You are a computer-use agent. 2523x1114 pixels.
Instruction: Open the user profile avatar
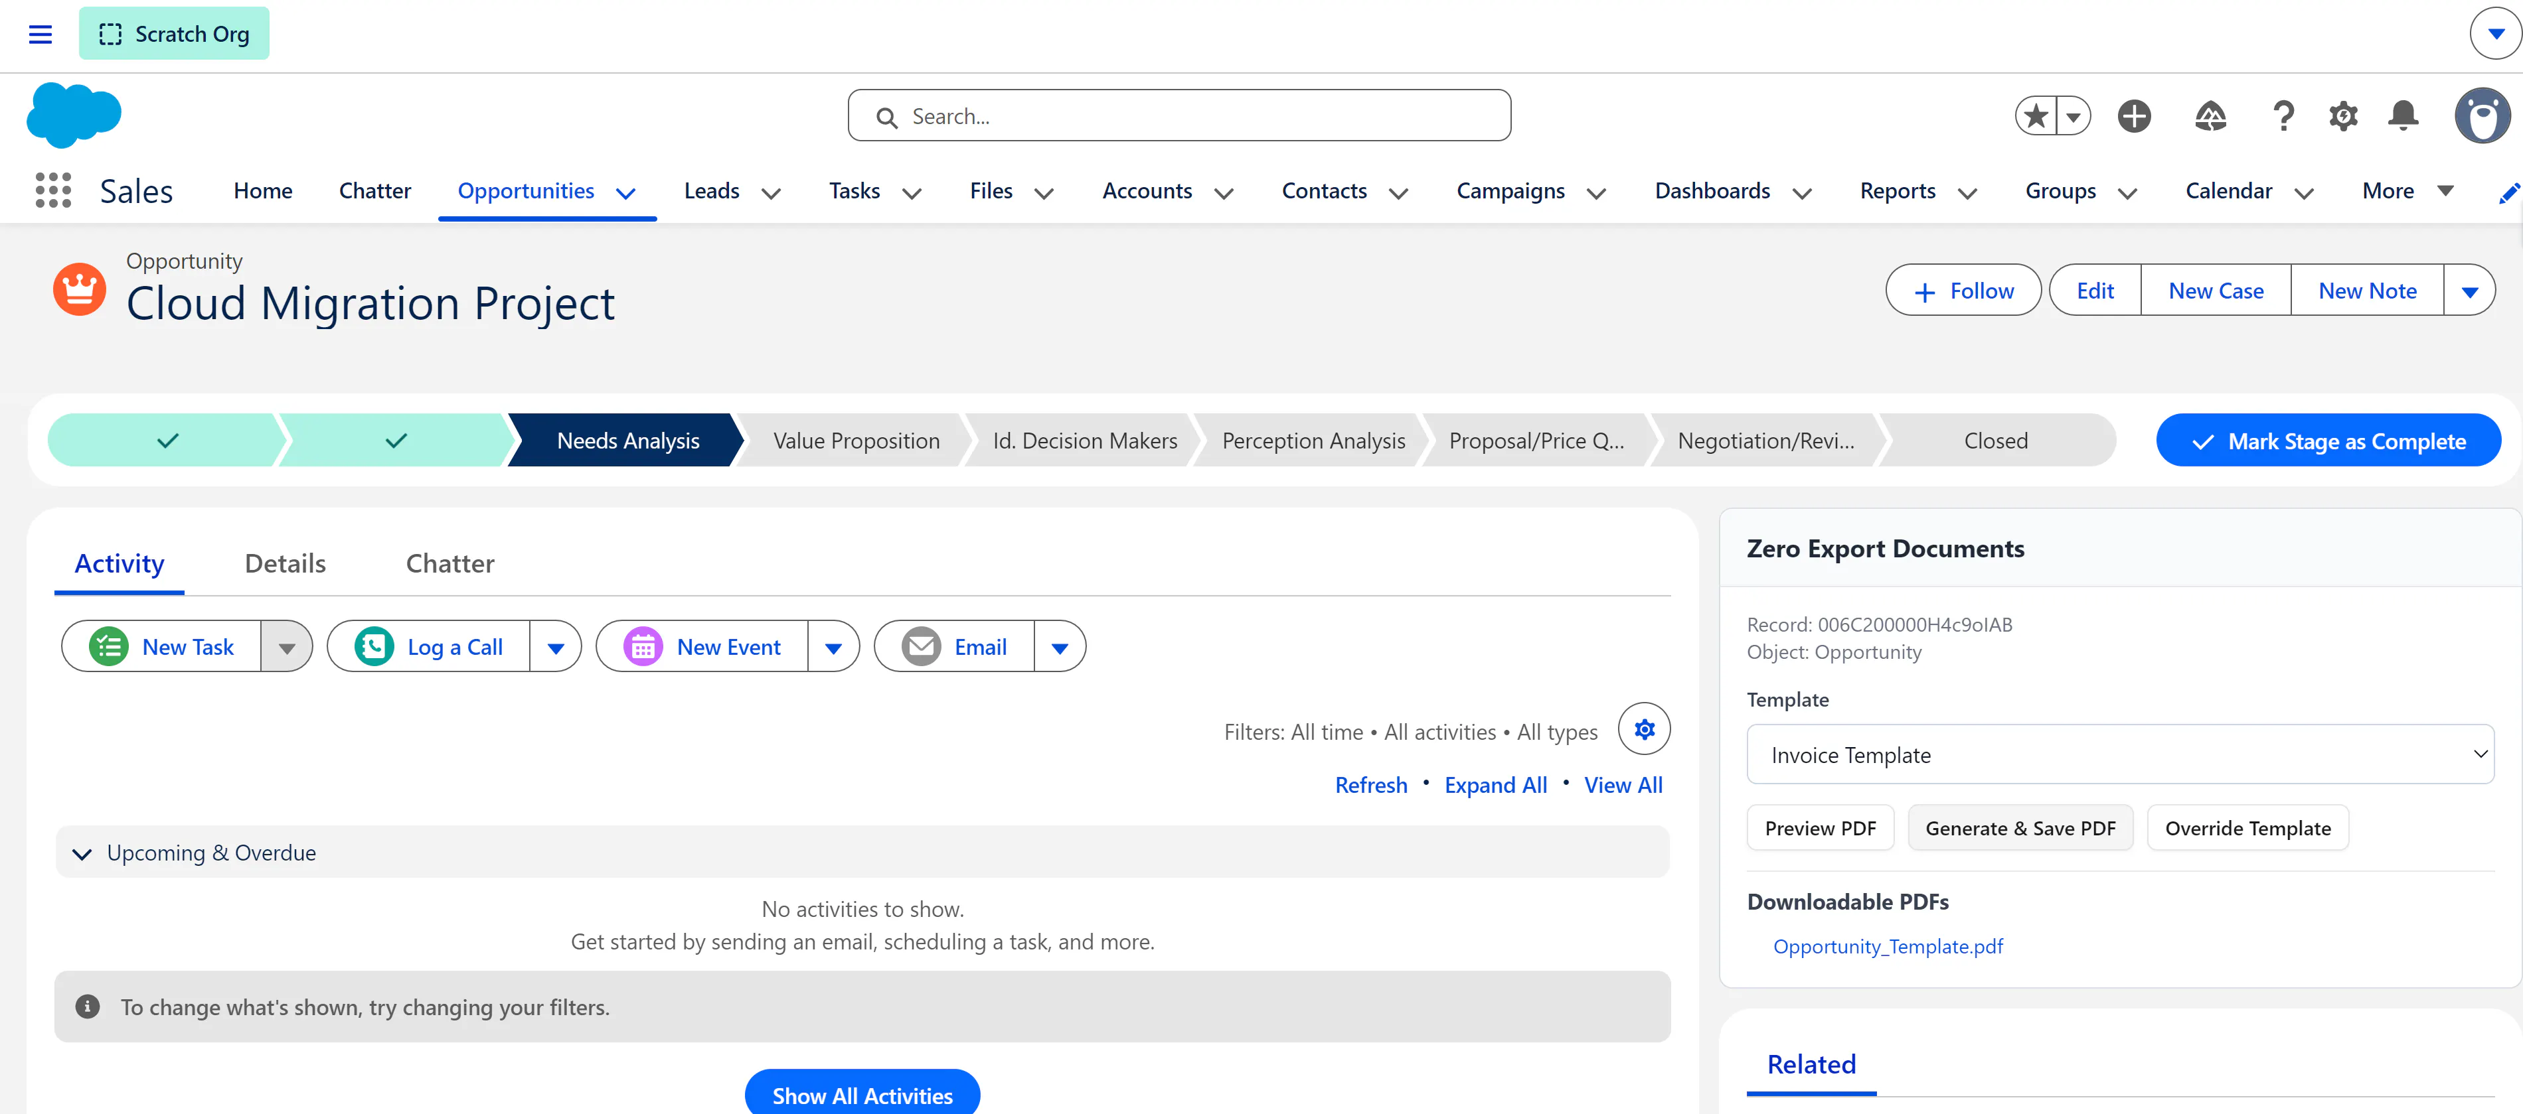click(x=2482, y=115)
